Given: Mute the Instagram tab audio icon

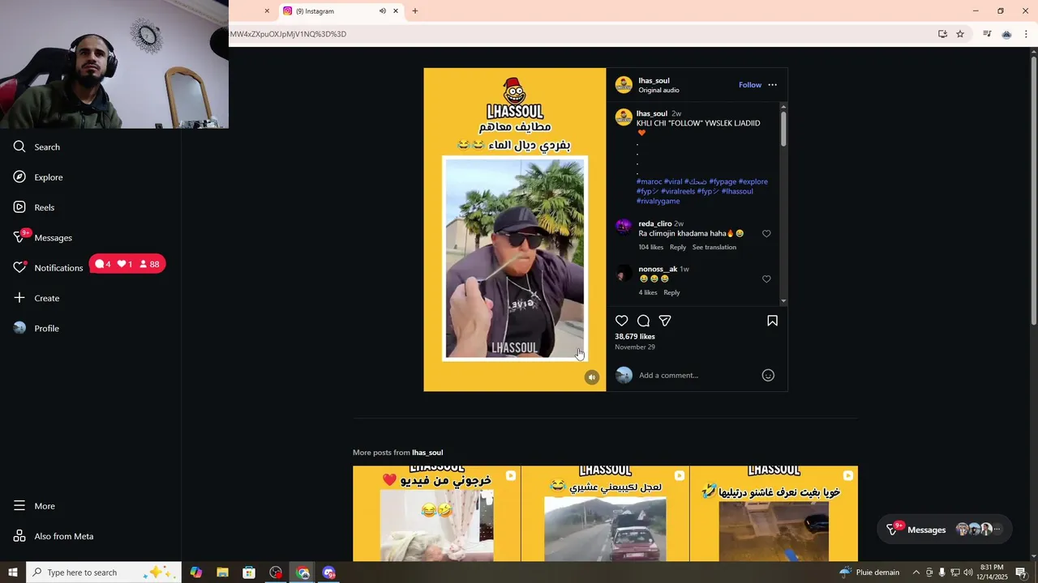Looking at the screenshot, I should [x=382, y=11].
